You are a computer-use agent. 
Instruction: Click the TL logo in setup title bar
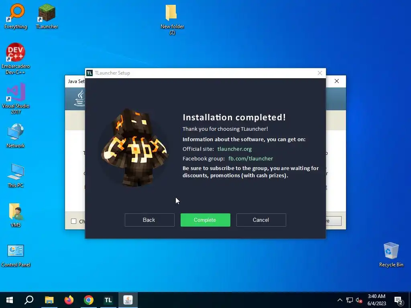(90, 73)
